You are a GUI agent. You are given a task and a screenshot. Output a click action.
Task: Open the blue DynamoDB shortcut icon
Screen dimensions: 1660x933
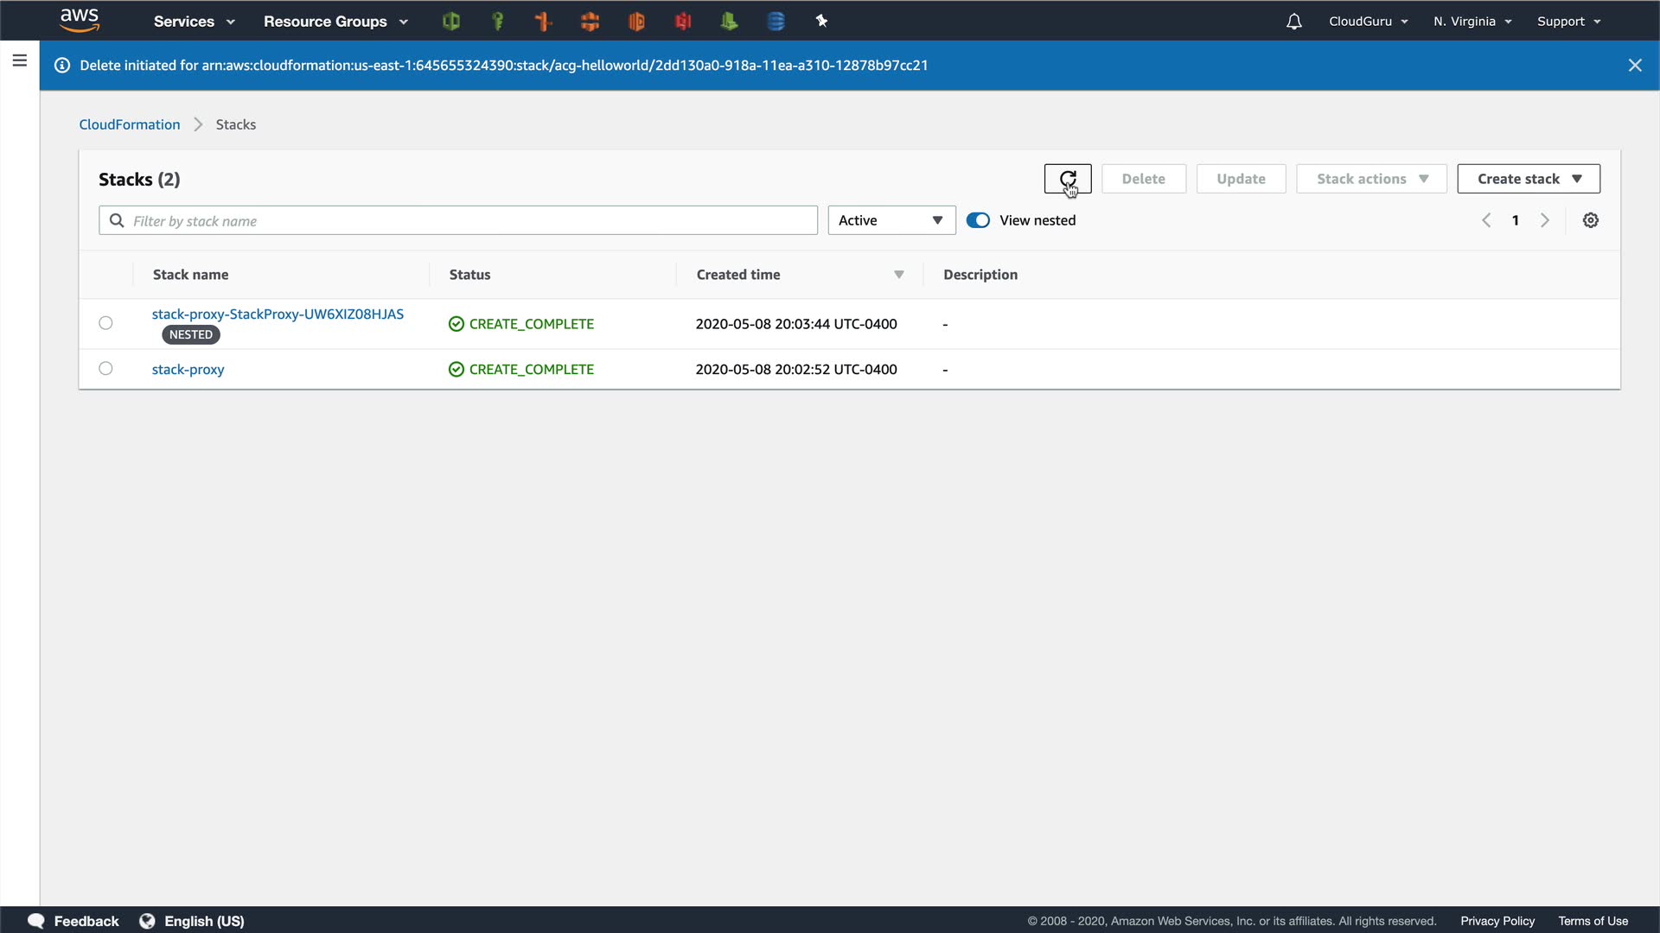pos(776,22)
